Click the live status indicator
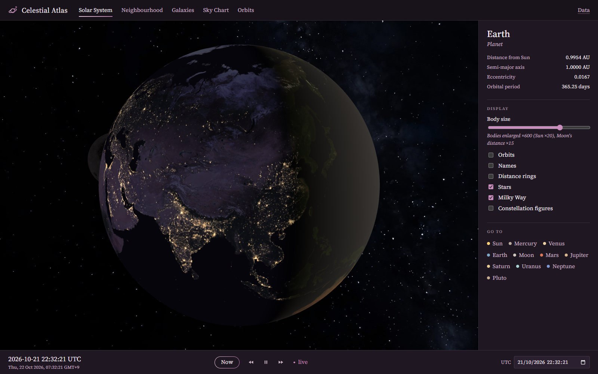The width and height of the screenshot is (598, 374). pyautogui.click(x=300, y=362)
